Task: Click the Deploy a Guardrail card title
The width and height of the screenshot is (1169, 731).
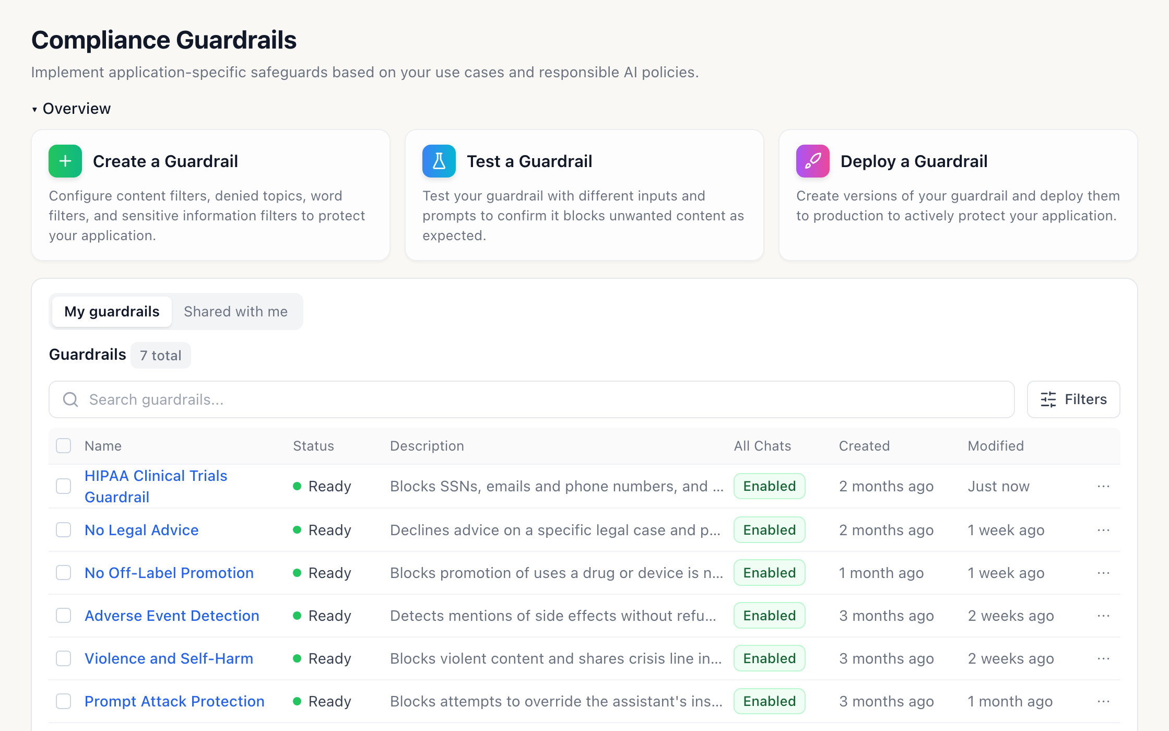Action: pos(914,161)
